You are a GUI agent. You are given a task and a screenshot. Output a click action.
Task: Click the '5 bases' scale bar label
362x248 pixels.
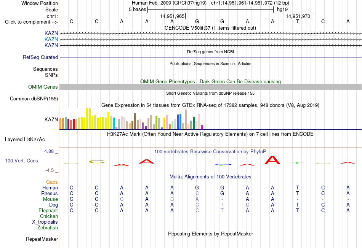[137, 10]
